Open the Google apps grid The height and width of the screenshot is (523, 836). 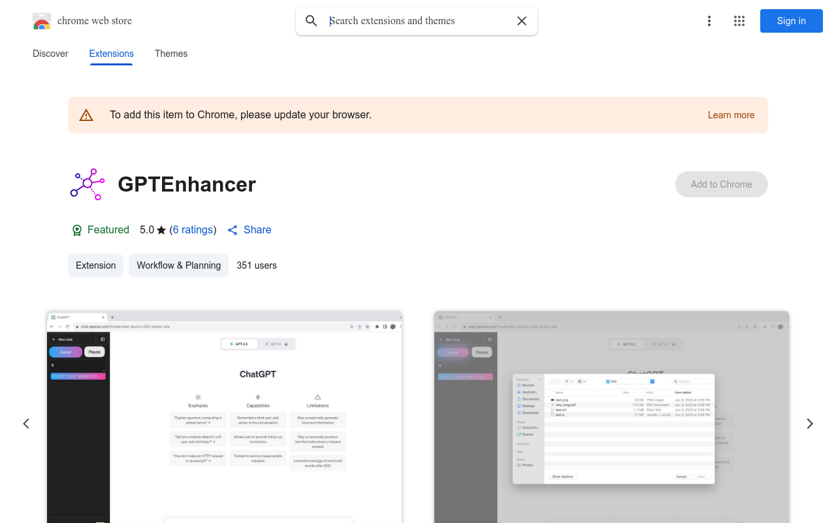[739, 21]
